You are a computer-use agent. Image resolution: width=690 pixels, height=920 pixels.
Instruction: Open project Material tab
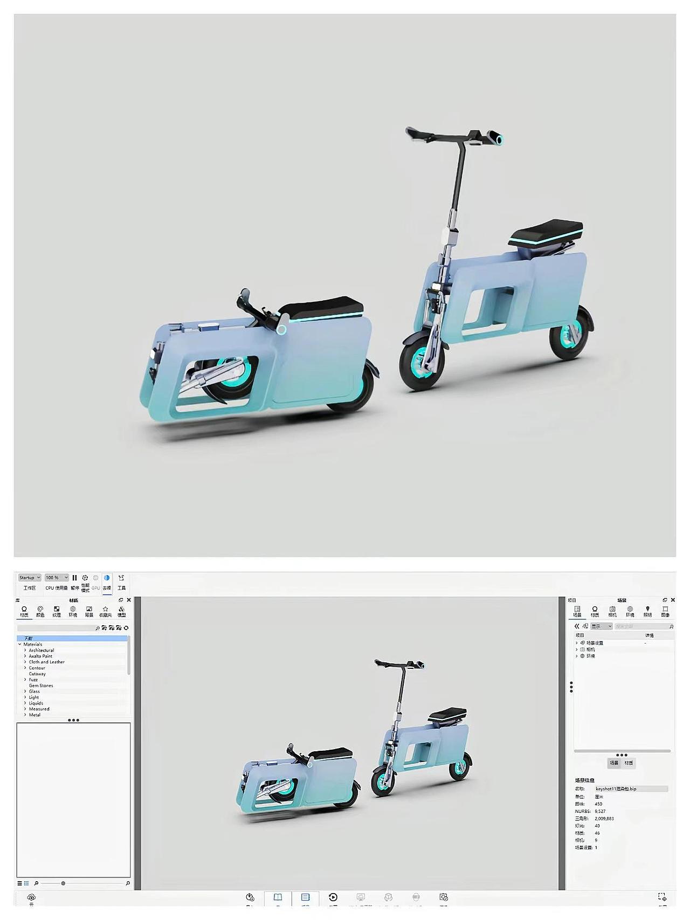click(595, 611)
